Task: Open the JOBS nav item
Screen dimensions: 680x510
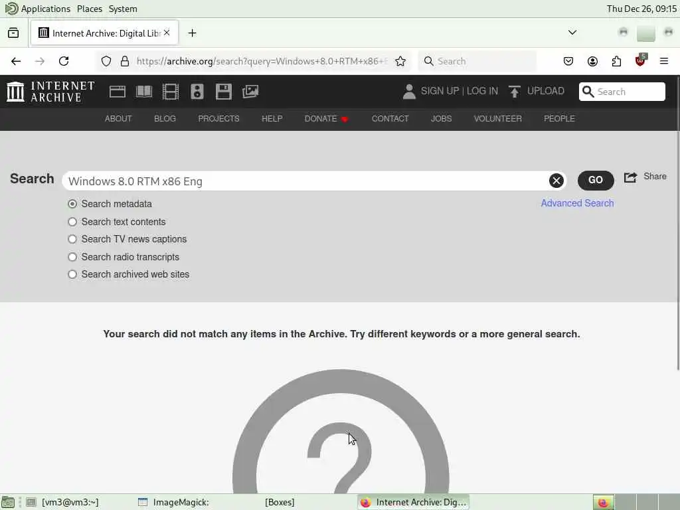Action: click(x=441, y=118)
